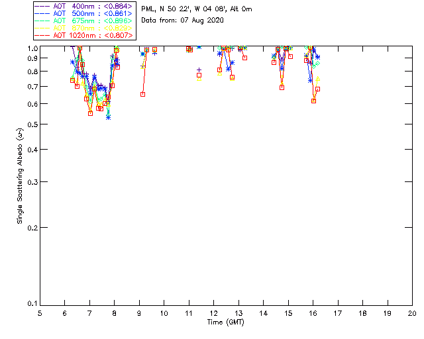The image size is (424, 339).
Task: Click the y-axis tick label 0.2
Action: [30, 227]
